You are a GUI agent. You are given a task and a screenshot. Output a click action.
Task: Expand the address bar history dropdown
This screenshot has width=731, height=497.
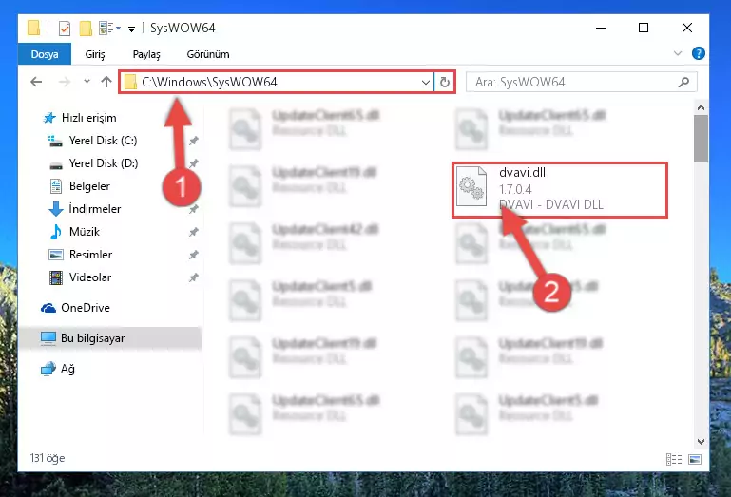coord(425,82)
